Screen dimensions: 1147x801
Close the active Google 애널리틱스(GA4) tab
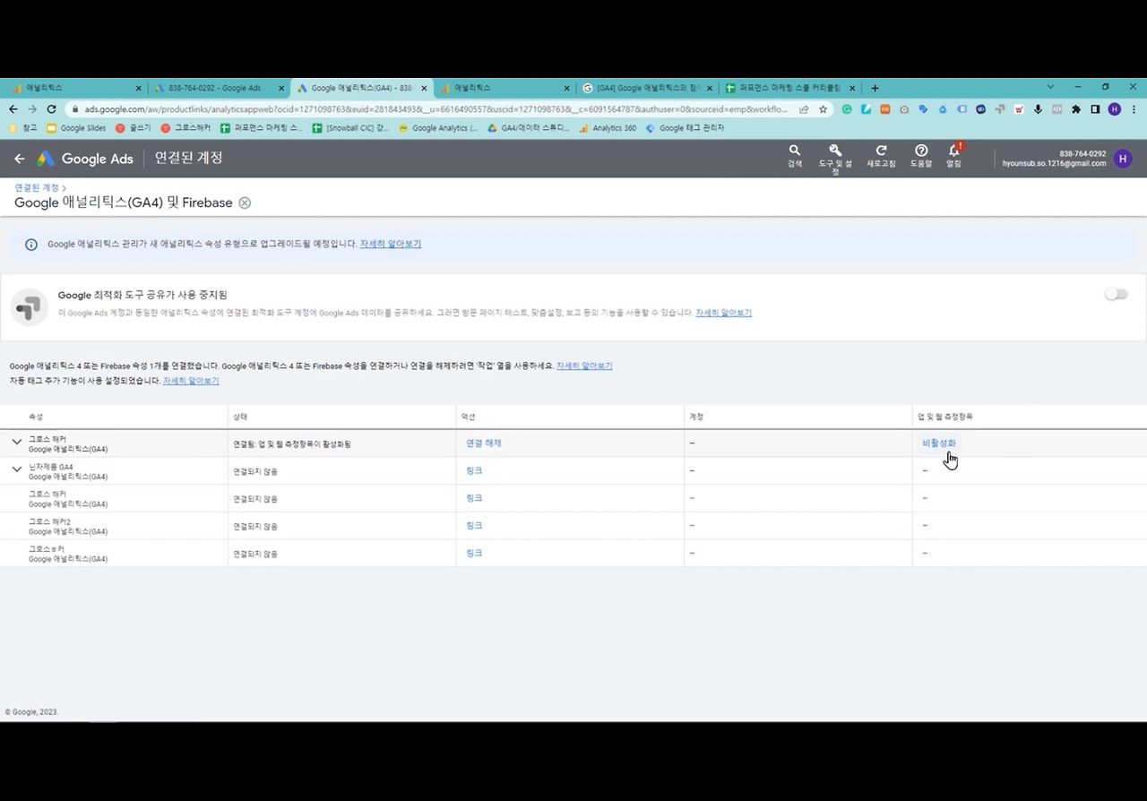424,88
